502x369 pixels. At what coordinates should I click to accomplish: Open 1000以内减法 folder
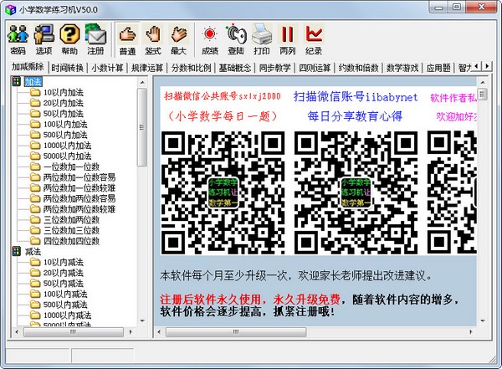click(61, 315)
